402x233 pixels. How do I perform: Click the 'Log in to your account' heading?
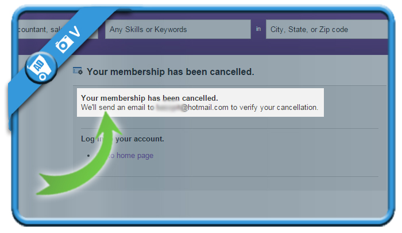point(122,139)
